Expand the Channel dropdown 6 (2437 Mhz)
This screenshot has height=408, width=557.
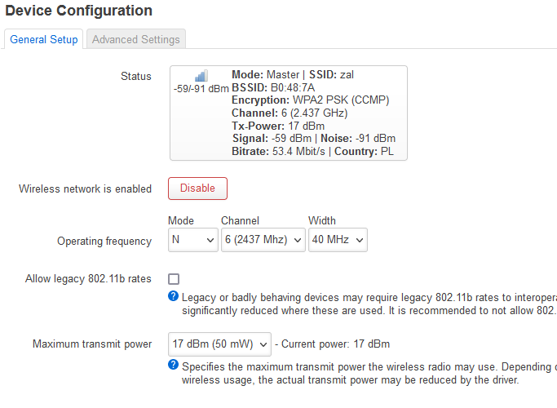[x=263, y=240]
